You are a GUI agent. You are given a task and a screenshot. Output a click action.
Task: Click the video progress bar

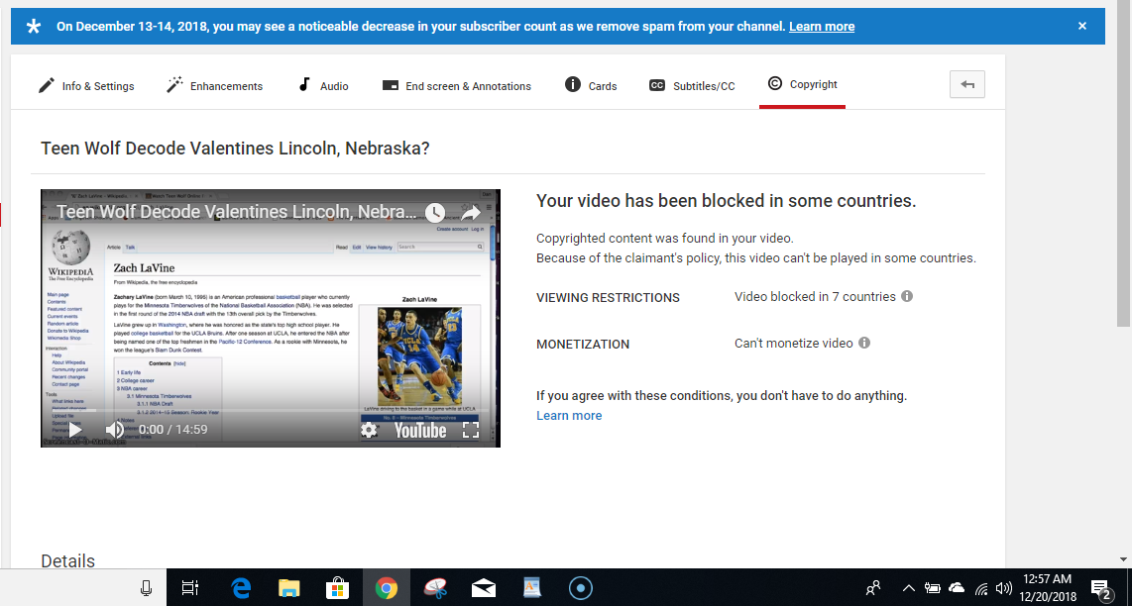pyautogui.click(x=270, y=411)
